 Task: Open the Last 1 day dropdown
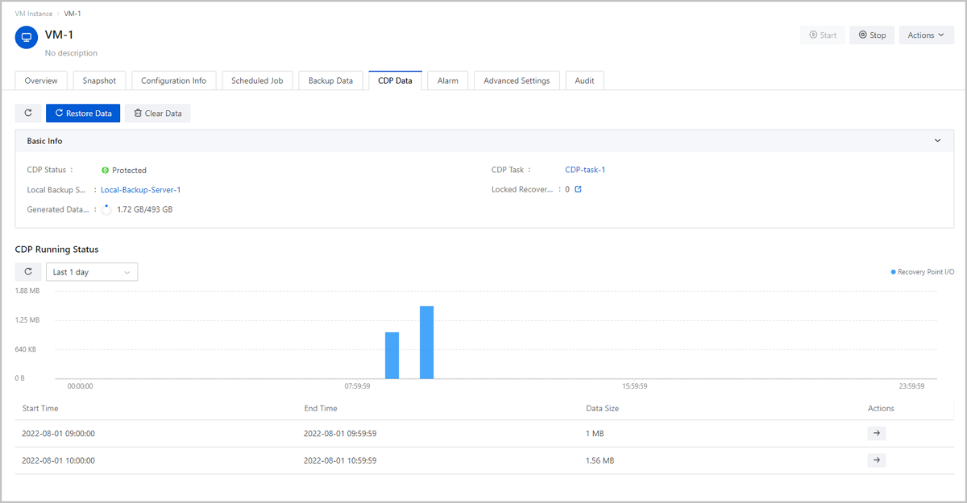pyautogui.click(x=91, y=272)
